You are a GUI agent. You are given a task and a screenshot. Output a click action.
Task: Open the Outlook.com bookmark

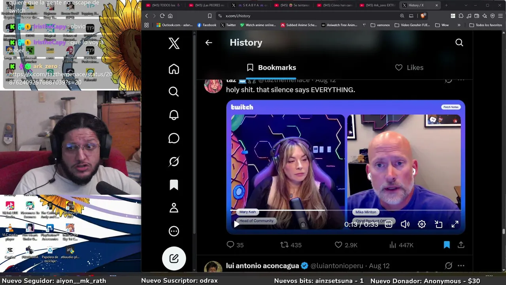click(174, 25)
